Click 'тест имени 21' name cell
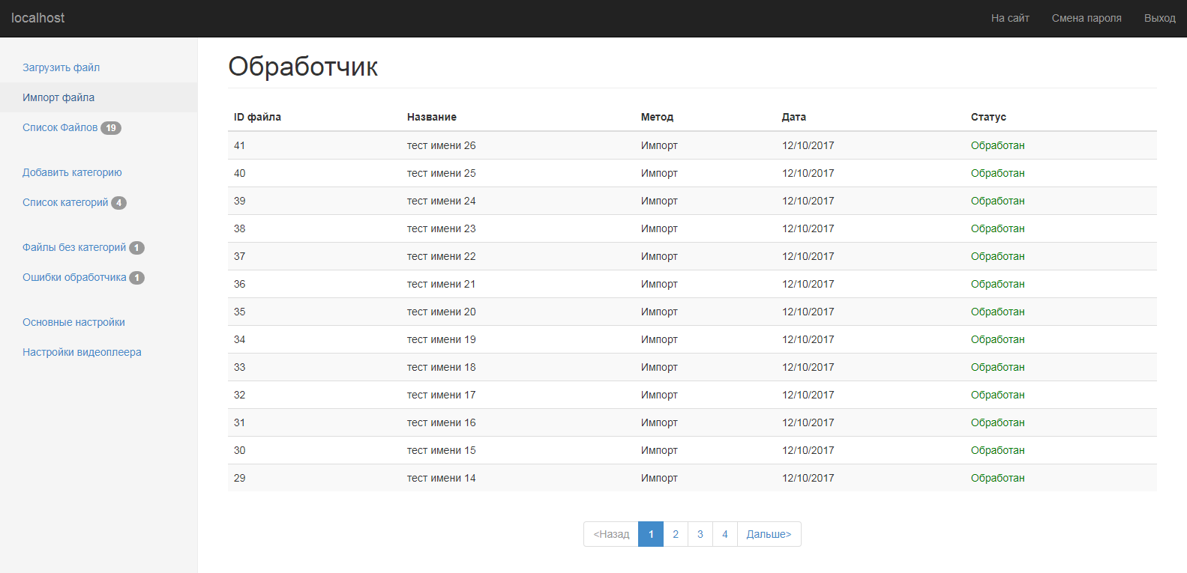This screenshot has width=1187, height=573. coord(442,284)
